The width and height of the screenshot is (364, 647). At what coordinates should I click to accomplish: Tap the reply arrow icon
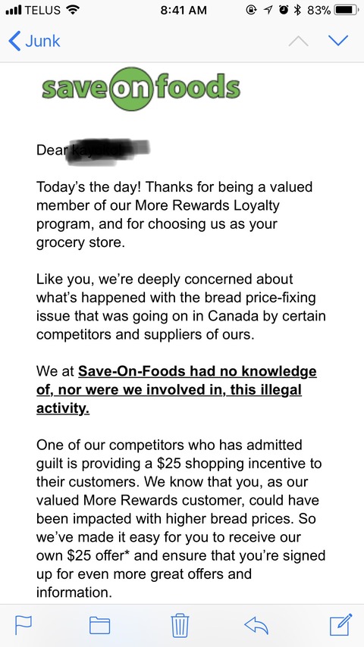(x=256, y=625)
